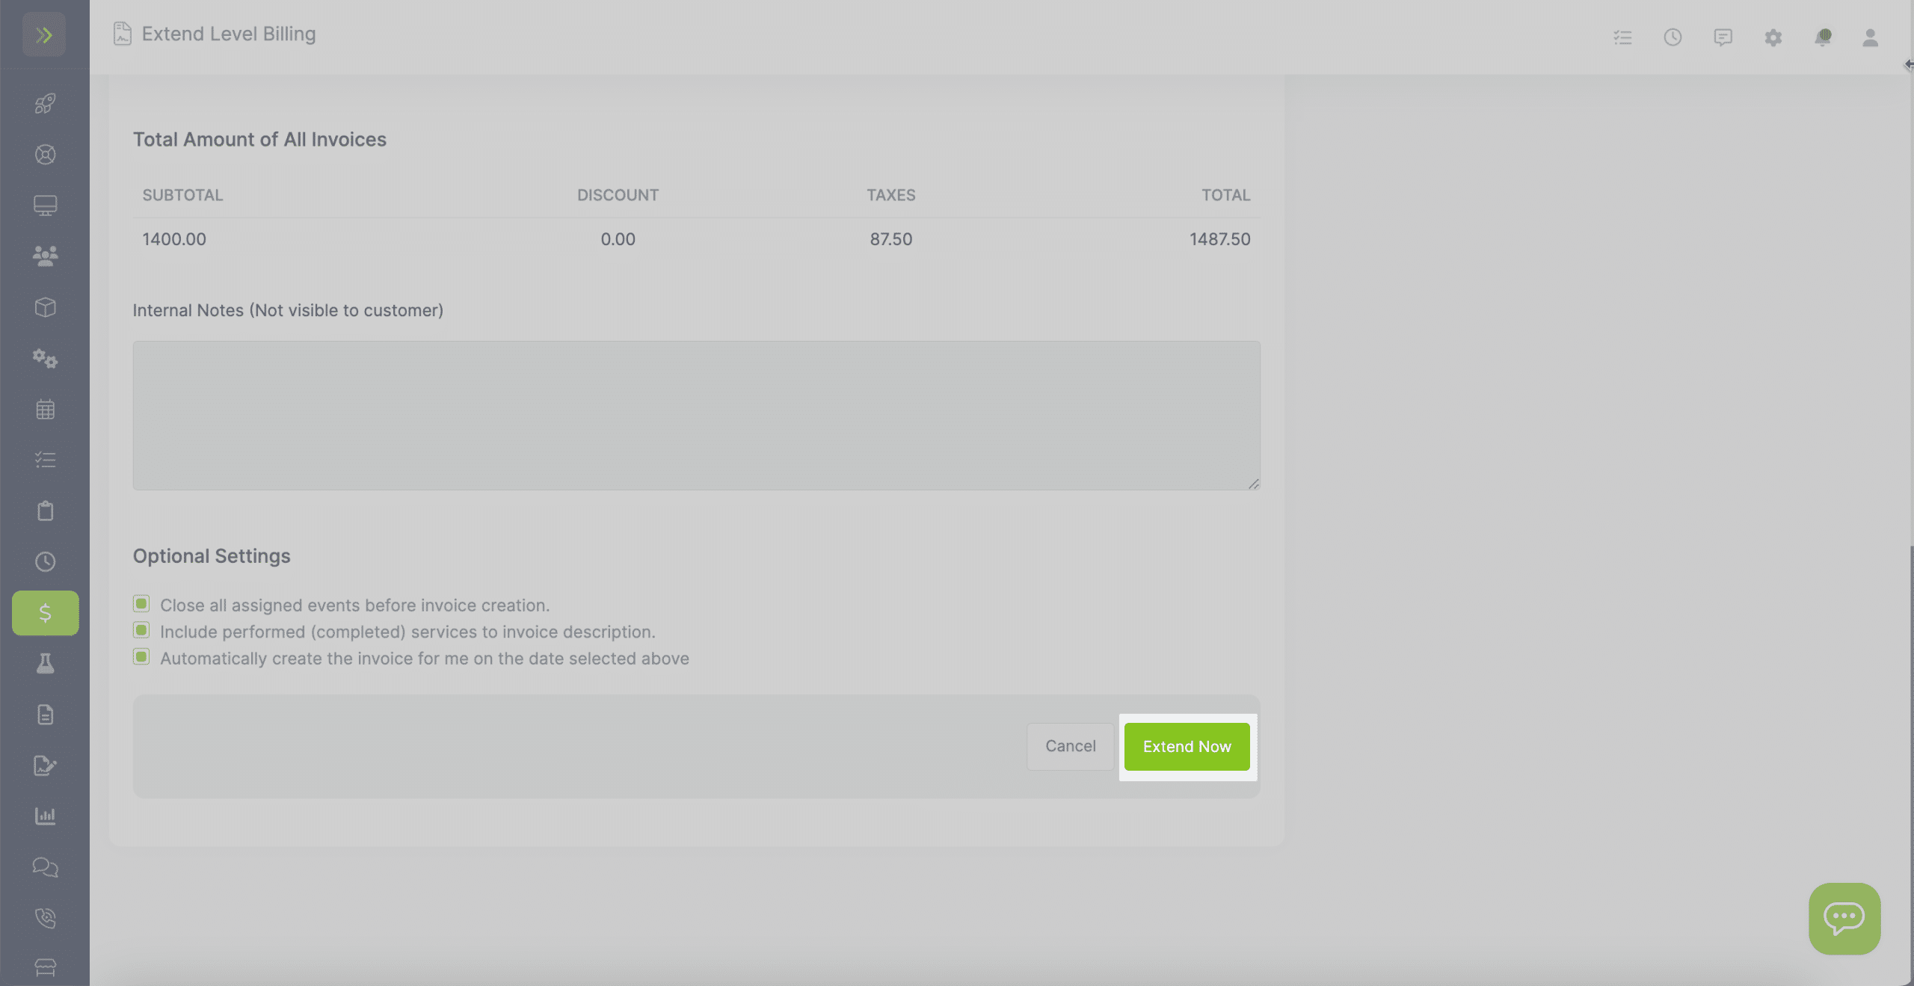Click the total value 1487.50
1914x986 pixels.
1219,239
